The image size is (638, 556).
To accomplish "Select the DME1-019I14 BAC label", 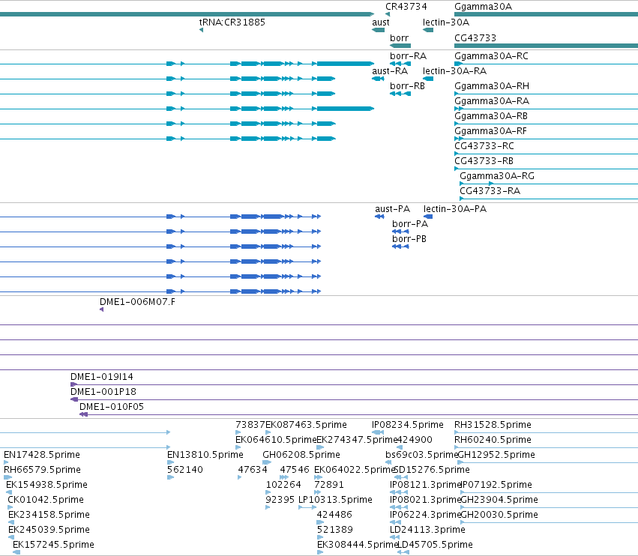I will pos(102,377).
